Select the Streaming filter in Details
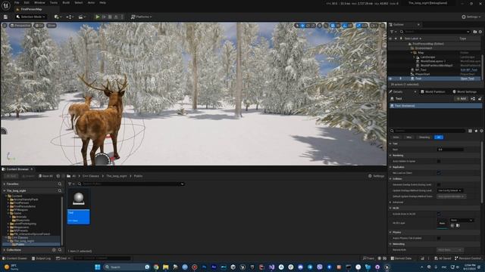This screenshot has width=485, height=272. point(424,138)
